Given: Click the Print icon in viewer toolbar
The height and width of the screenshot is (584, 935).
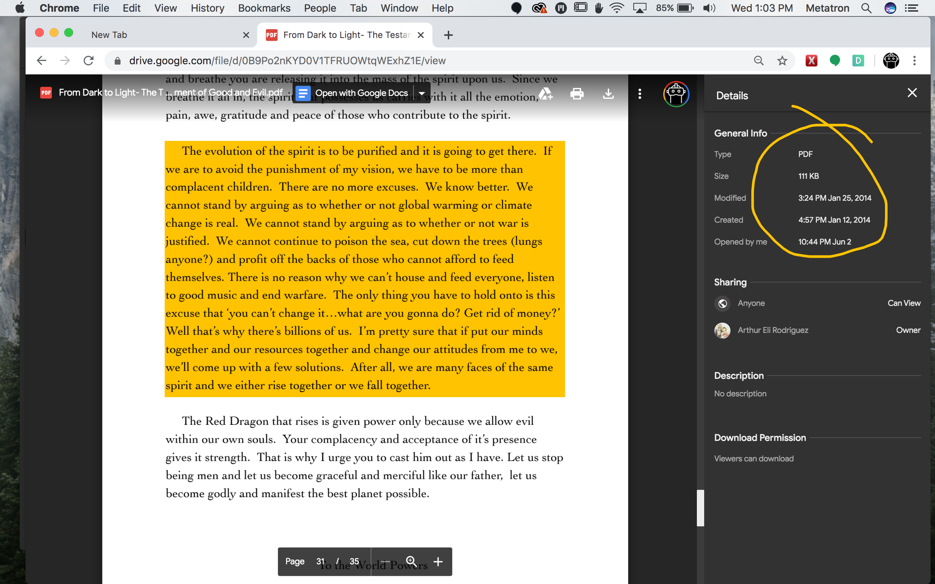Looking at the screenshot, I should tap(577, 93).
